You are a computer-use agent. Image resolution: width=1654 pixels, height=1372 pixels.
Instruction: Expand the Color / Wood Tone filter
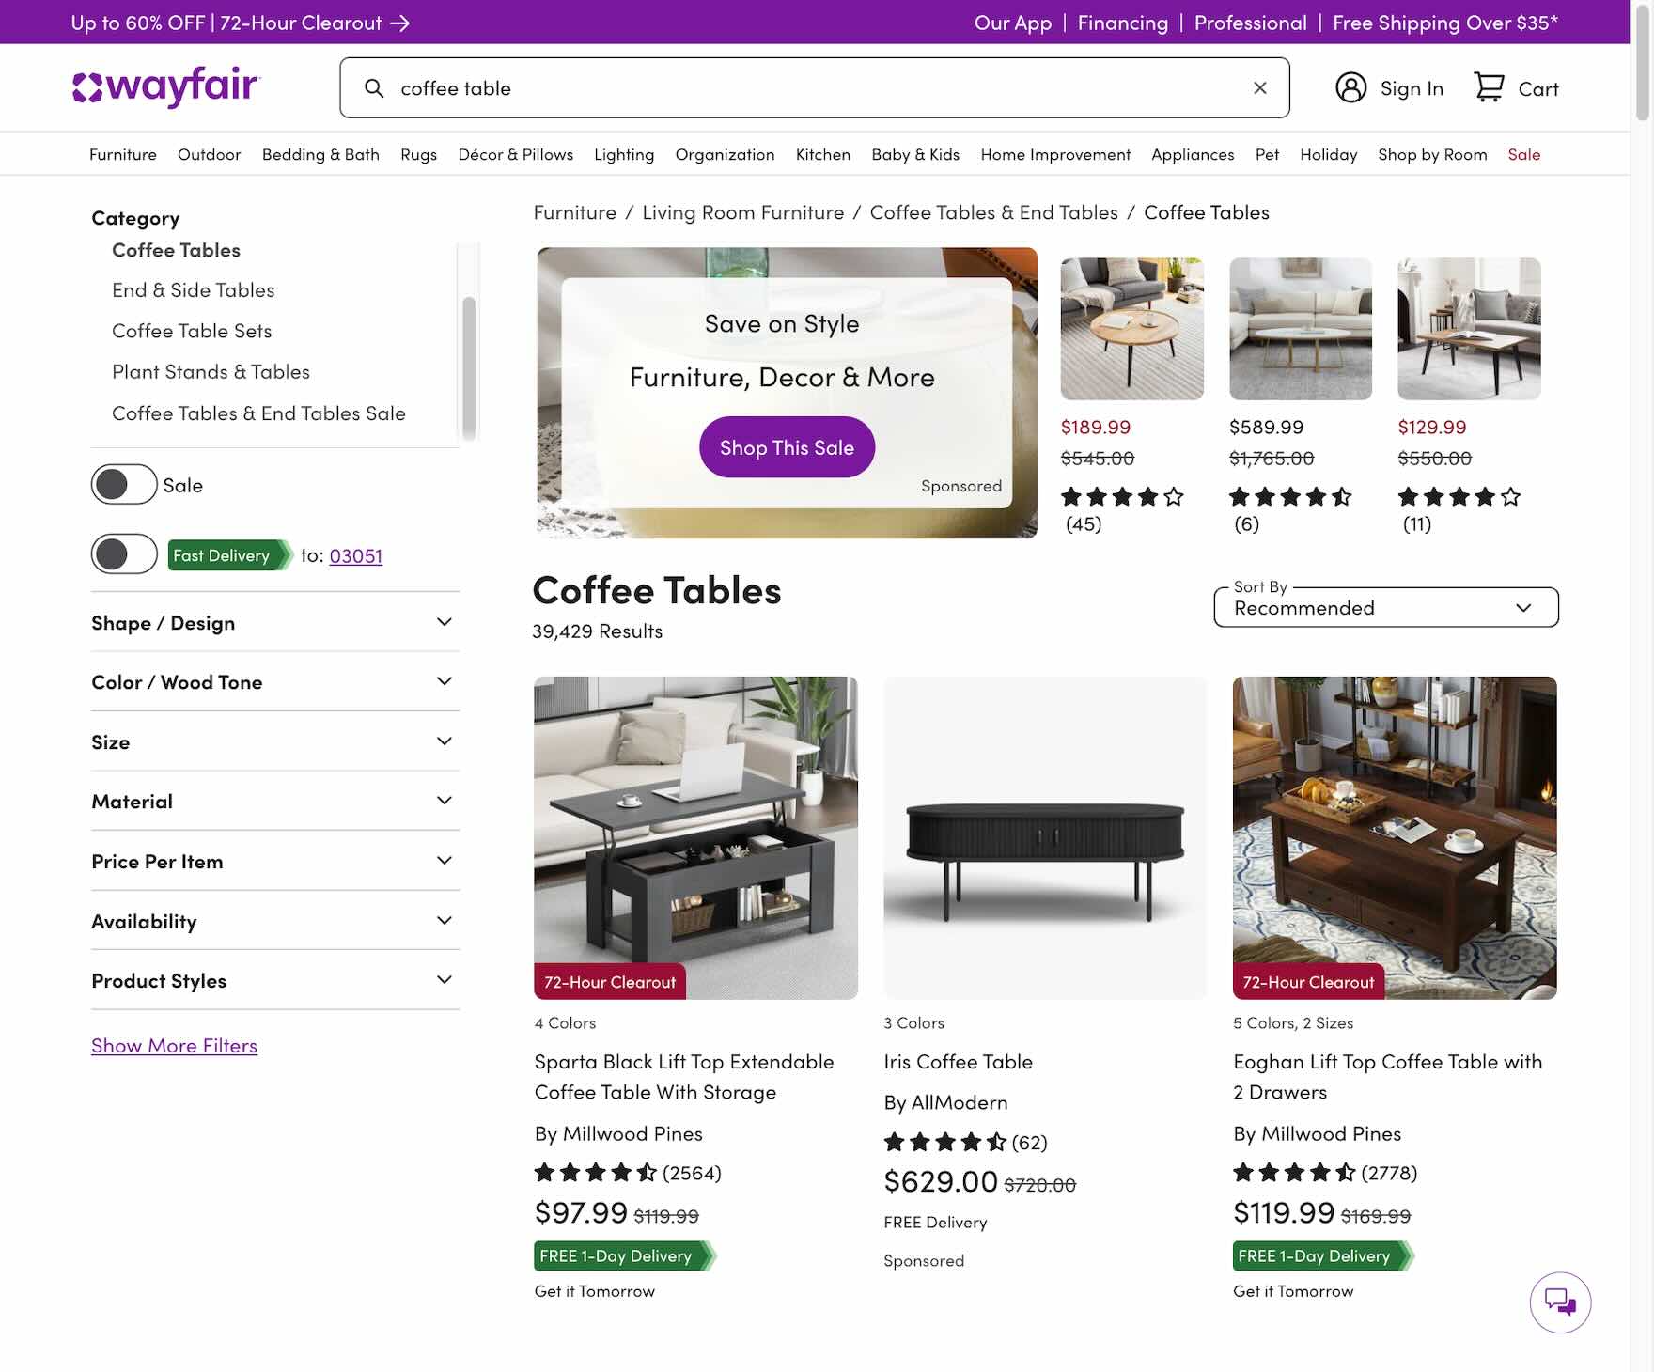(x=274, y=682)
